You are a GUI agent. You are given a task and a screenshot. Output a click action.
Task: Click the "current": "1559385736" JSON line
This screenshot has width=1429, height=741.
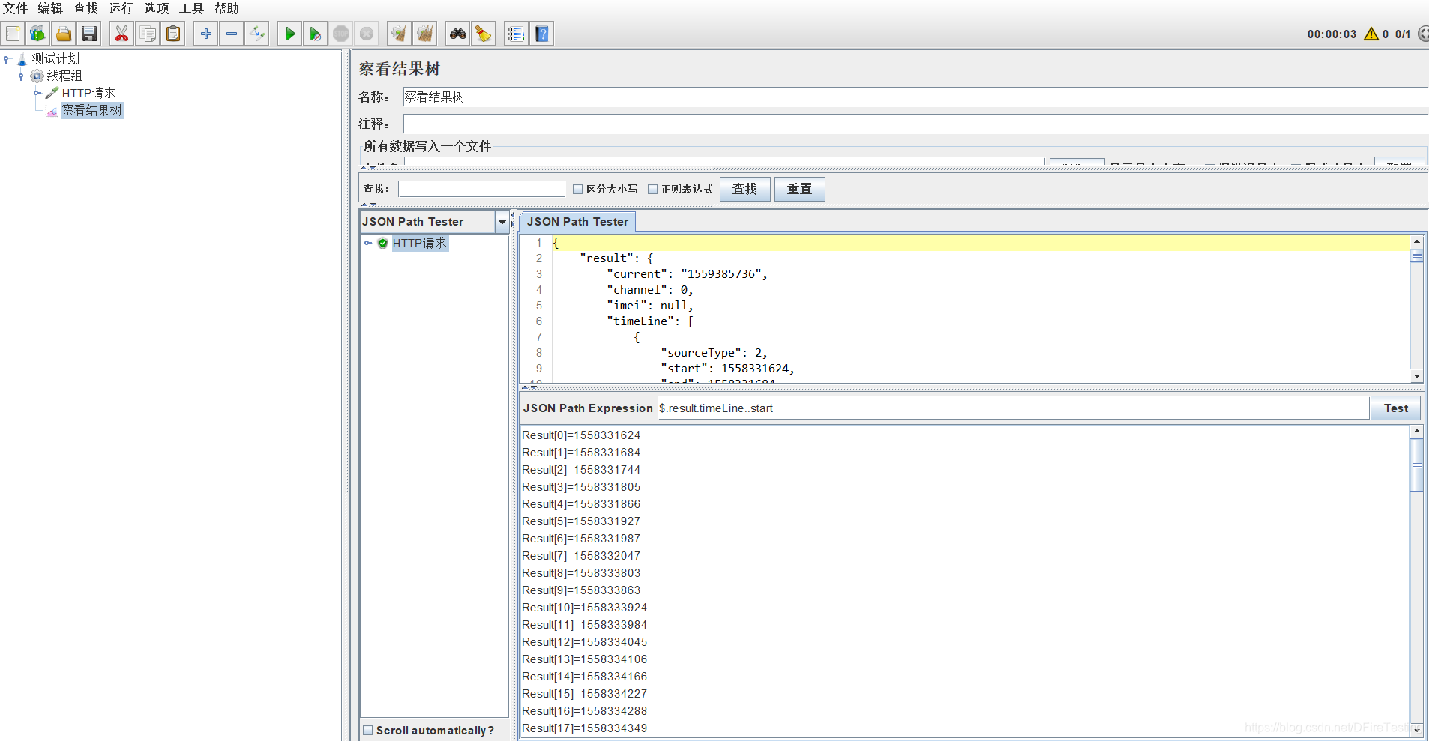click(x=687, y=274)
